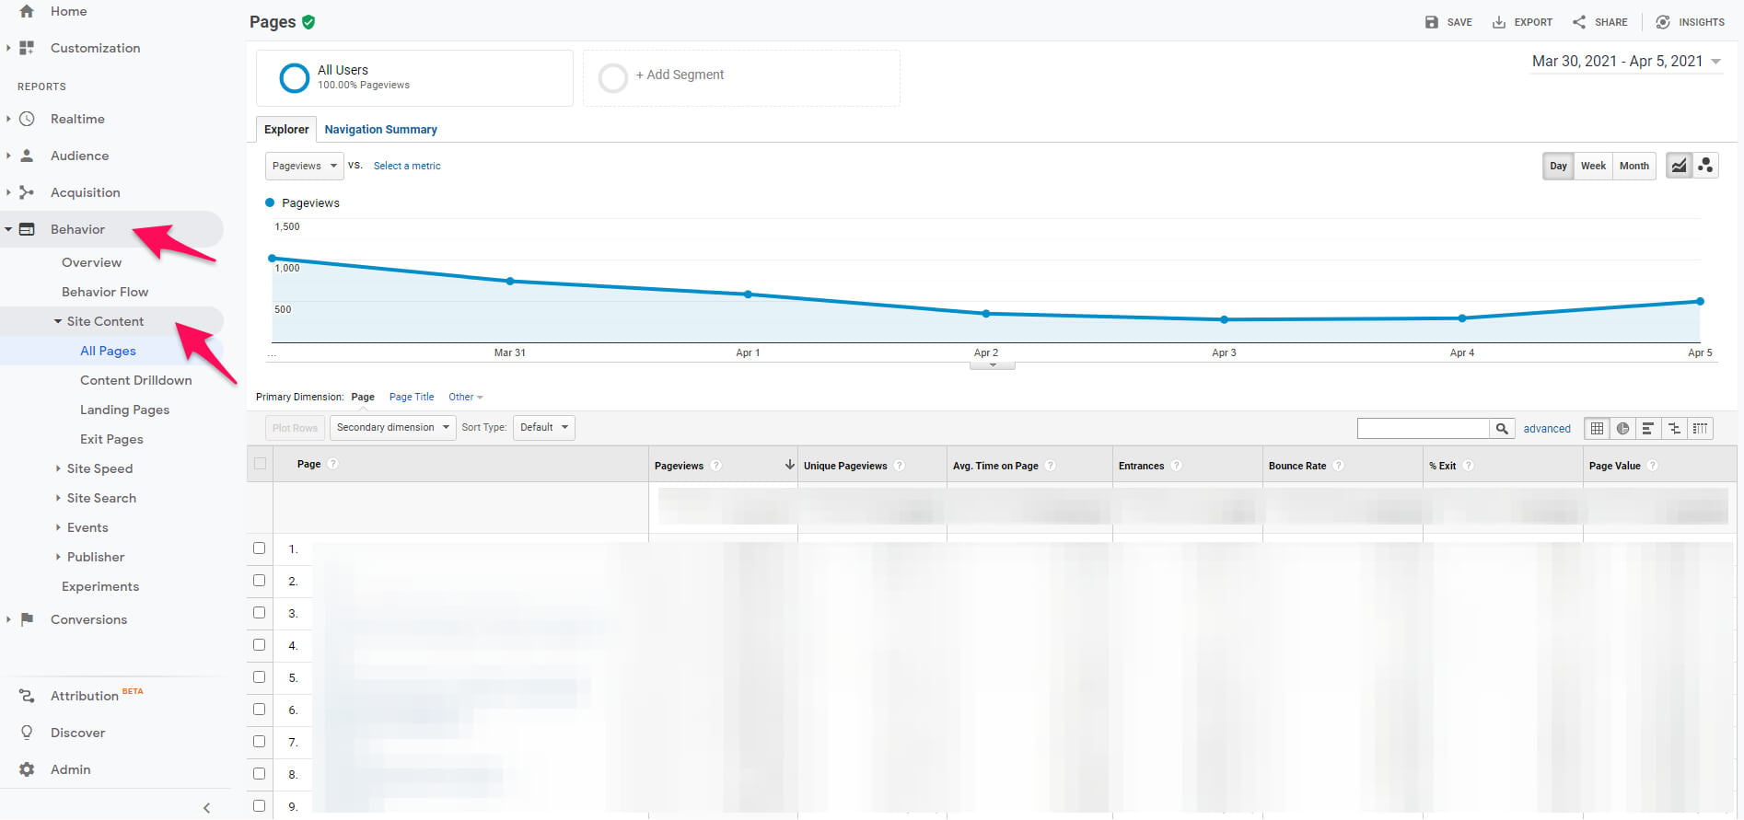Click the green verified shield beside Pages

(308, 22)
